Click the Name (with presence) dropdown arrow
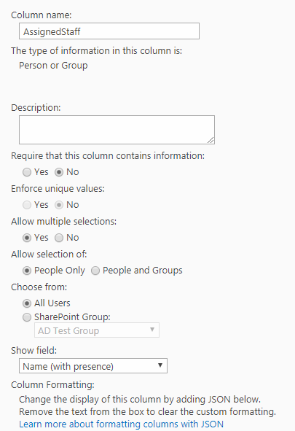The image size is (295, 431). point(160,365)
